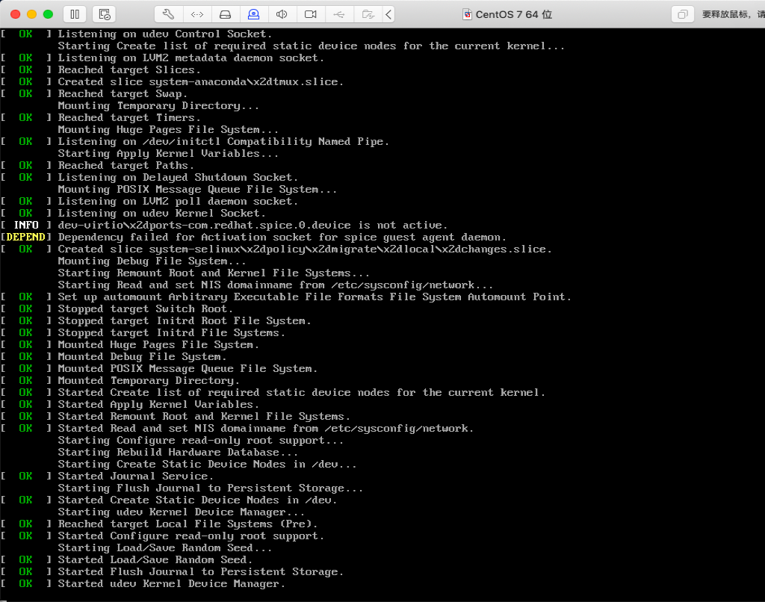Click the USB devices icon
Image resolution: width=765 pixels, height=602 pixels.
click(338, 14)
